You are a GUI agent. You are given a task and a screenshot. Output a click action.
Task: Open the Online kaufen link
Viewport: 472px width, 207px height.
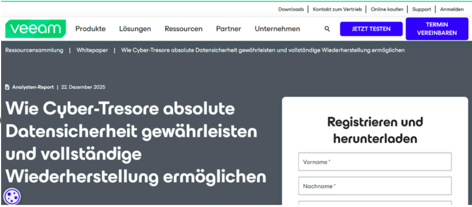tap(387, 9)
